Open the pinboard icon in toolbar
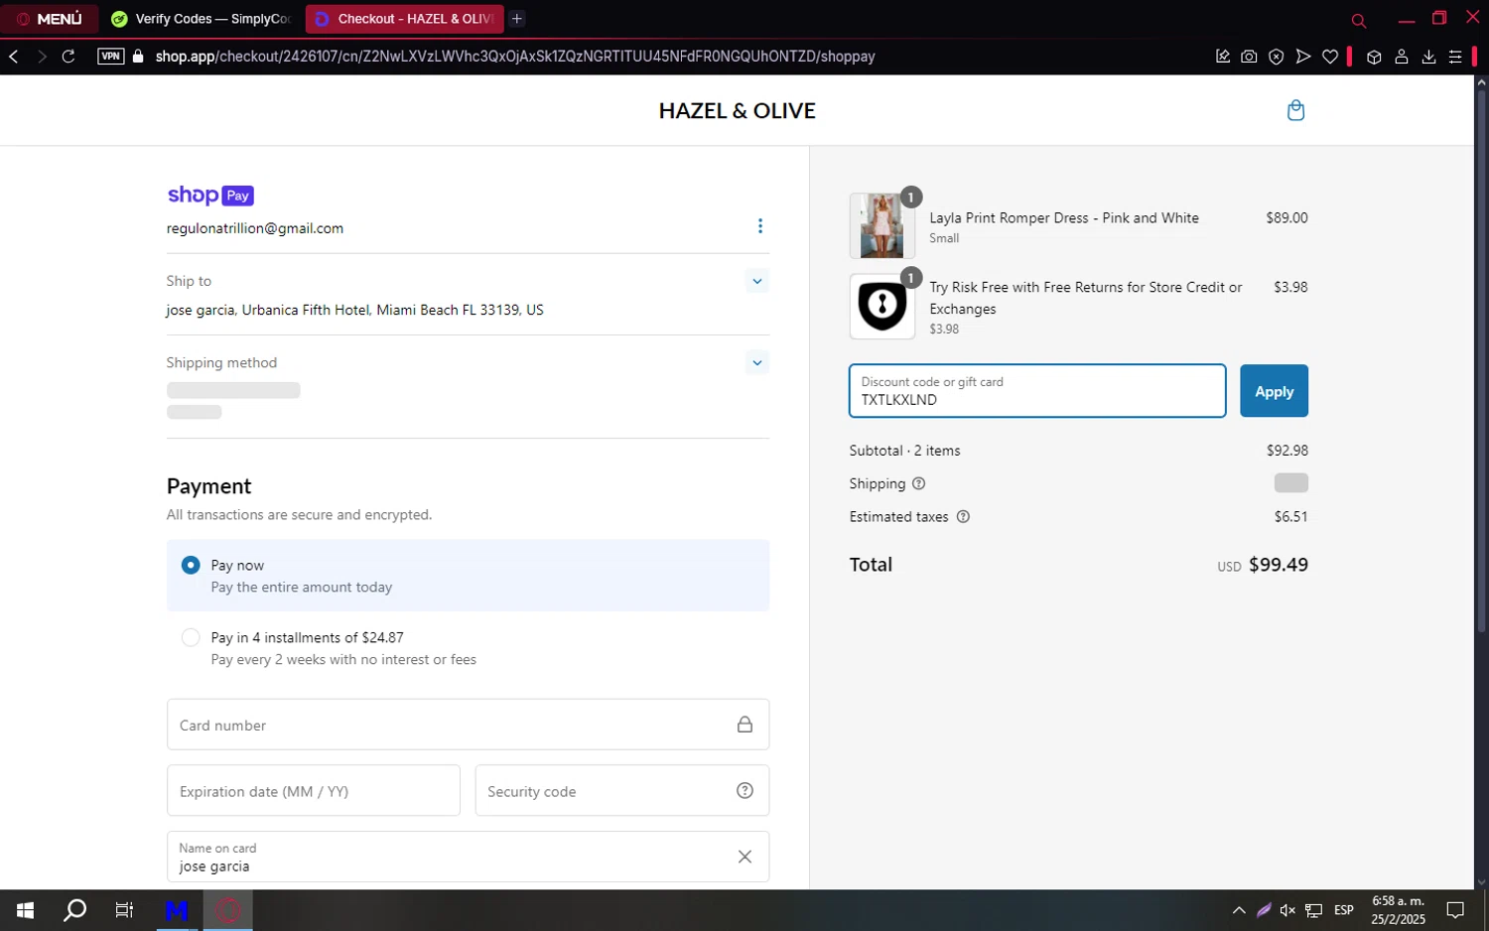 point(1223,57)
